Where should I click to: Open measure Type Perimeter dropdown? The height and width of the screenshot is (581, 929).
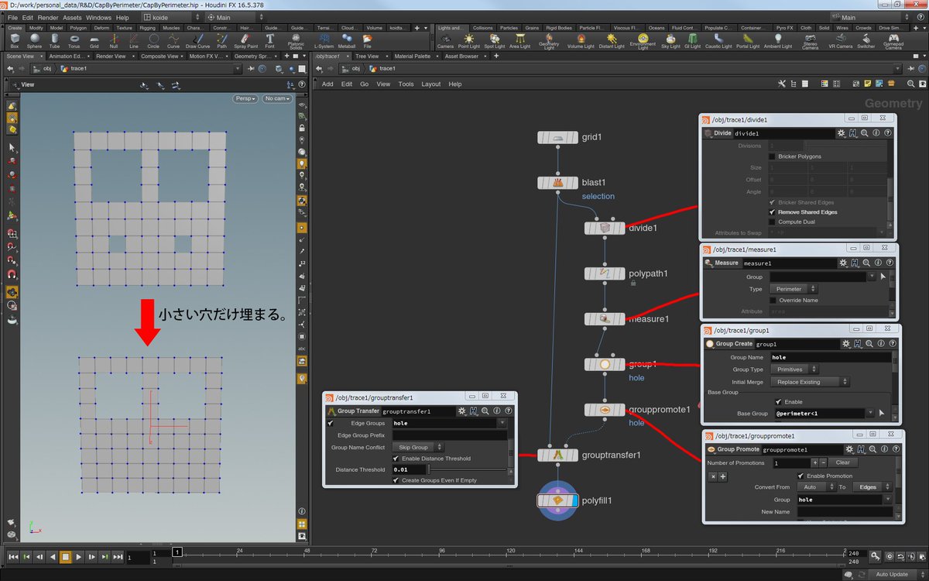coord(794,289)
